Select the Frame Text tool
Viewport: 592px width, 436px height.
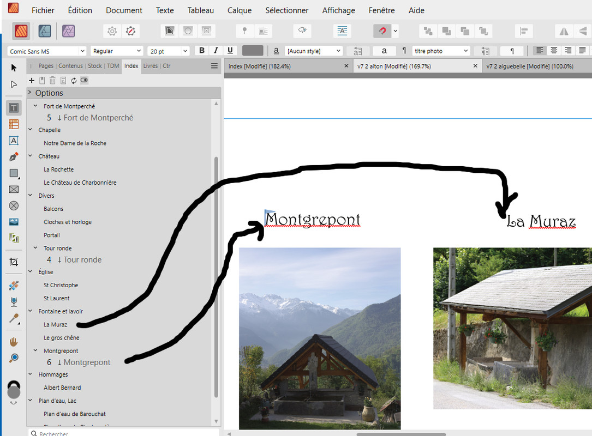coord(14,108)
